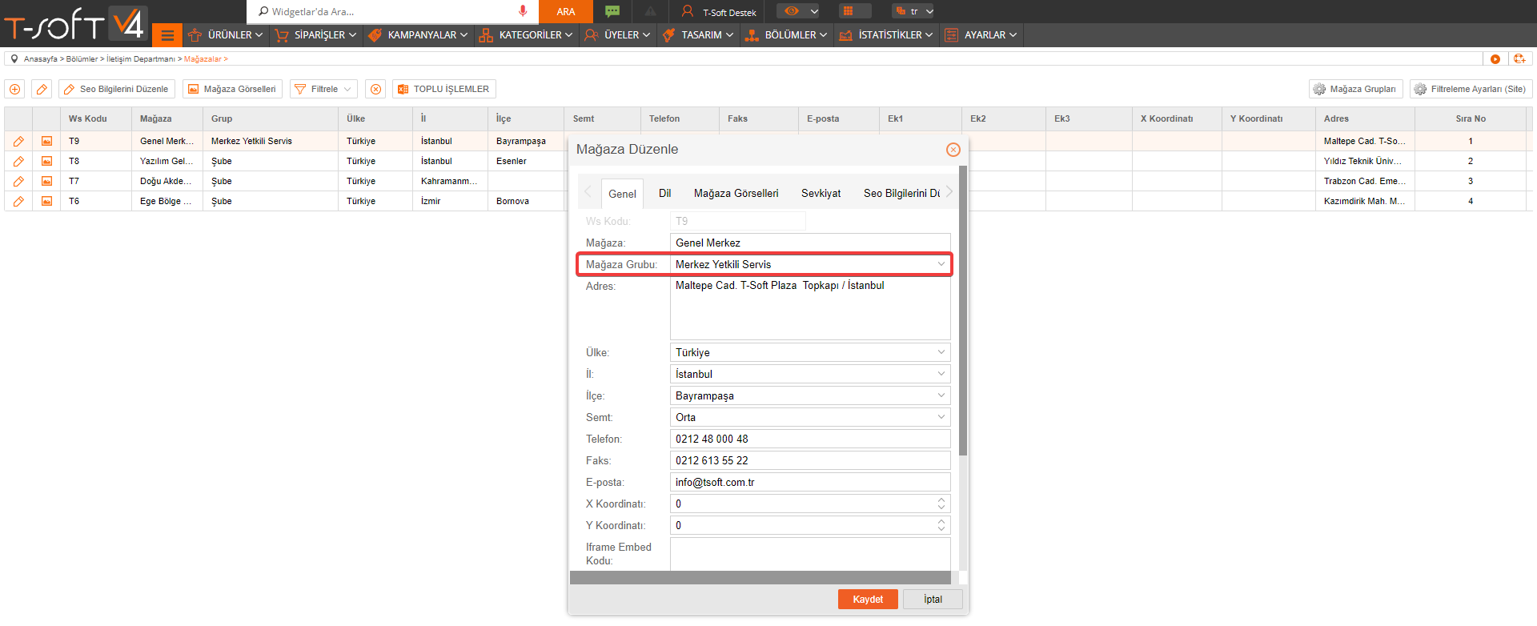Click the Bölümler breadcrumb link
This screenshot has height=626, width=1537.
82,59
